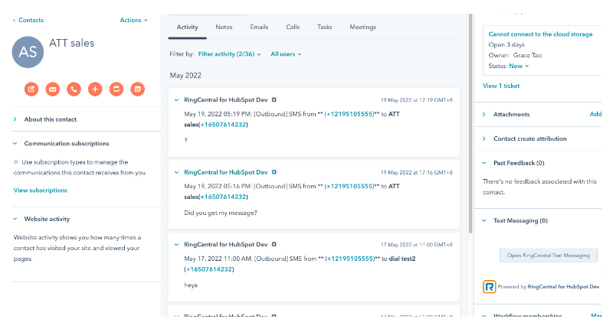Open the Actions menu
613x332 pixels.
133,20
